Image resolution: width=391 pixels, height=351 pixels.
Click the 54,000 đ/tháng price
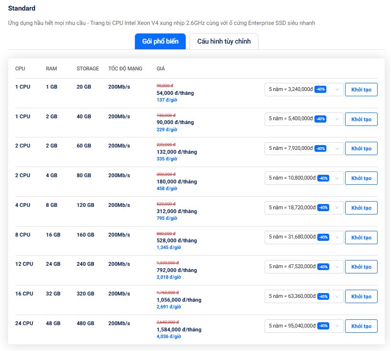pos(175,93)
